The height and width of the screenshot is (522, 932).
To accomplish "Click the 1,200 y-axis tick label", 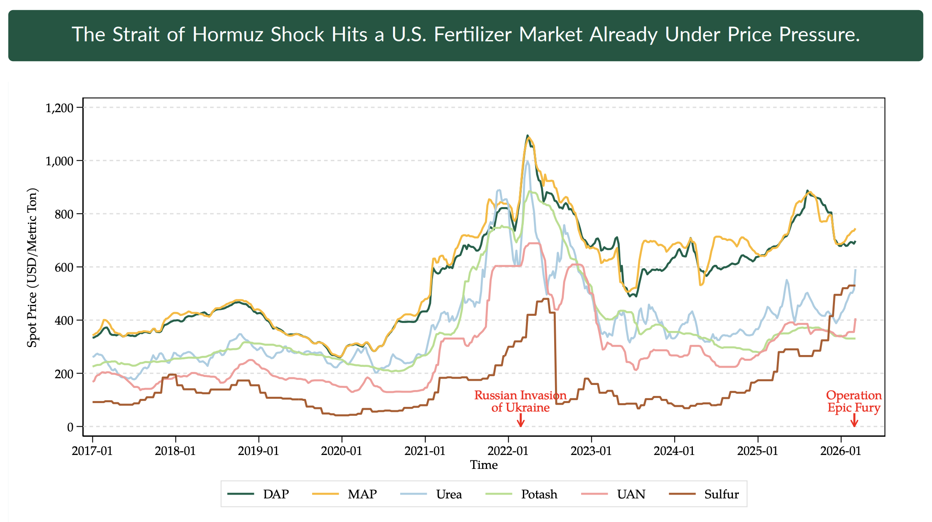I will pyautogui.click(x=59, y=108).
